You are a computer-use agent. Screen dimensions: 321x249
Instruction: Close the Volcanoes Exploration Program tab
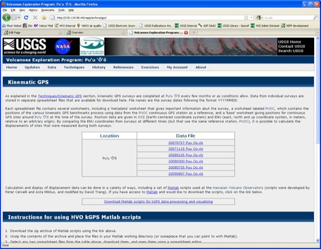(x=186, y=33)
